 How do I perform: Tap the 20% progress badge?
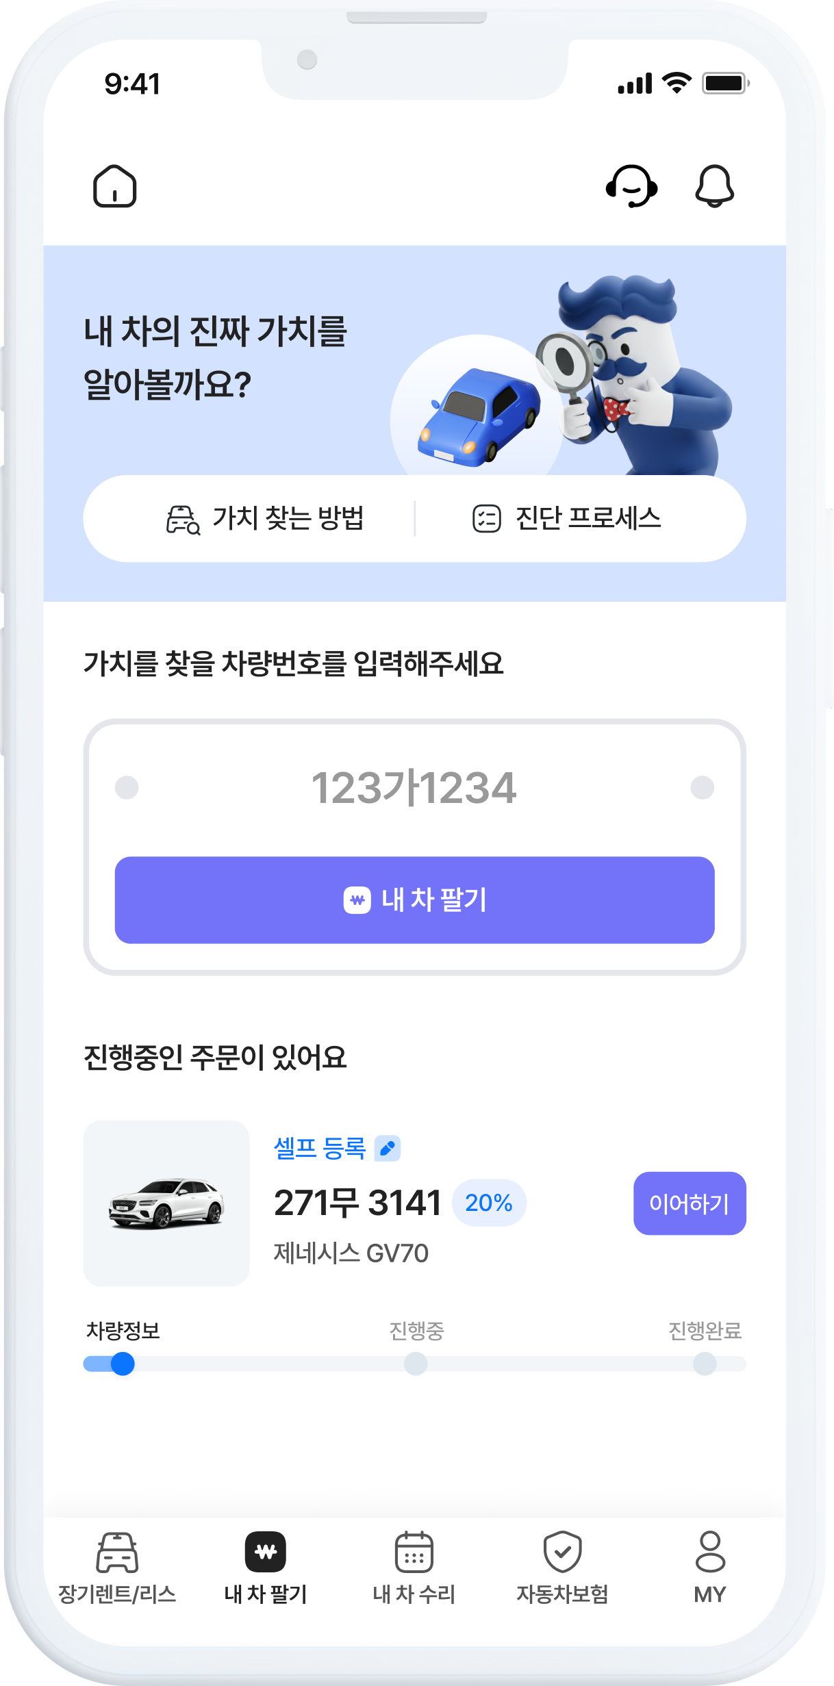[488, 1203]
